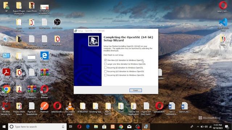The image size is (232, 130).
Task: Open the REACT NATIVE folder
Action: [108, 109]
